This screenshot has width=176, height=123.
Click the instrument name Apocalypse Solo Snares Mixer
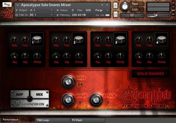click(x=46, y=5)
